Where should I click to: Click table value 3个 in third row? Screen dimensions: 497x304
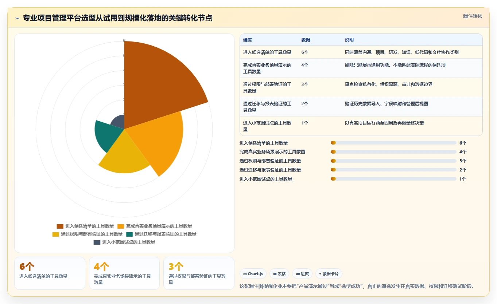pyautogui.click(x=305, y=84)
